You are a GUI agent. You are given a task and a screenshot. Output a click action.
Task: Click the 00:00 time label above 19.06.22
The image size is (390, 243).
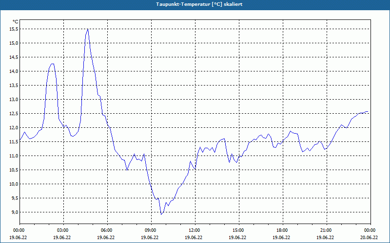[19, 230]
